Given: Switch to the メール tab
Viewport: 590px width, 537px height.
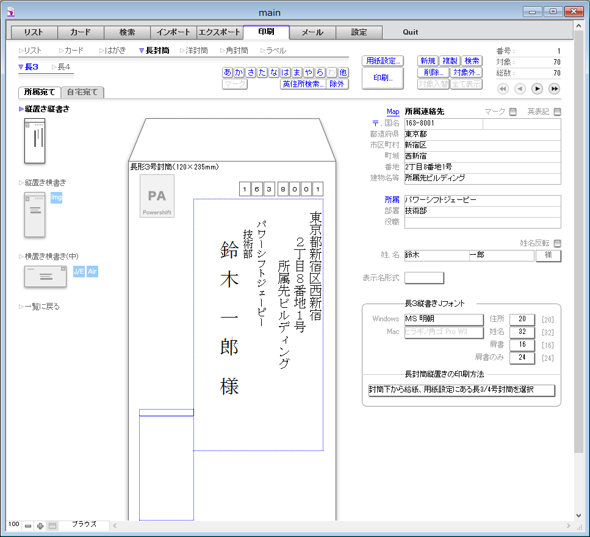Looking at the screenshot, I should [312, 32].
